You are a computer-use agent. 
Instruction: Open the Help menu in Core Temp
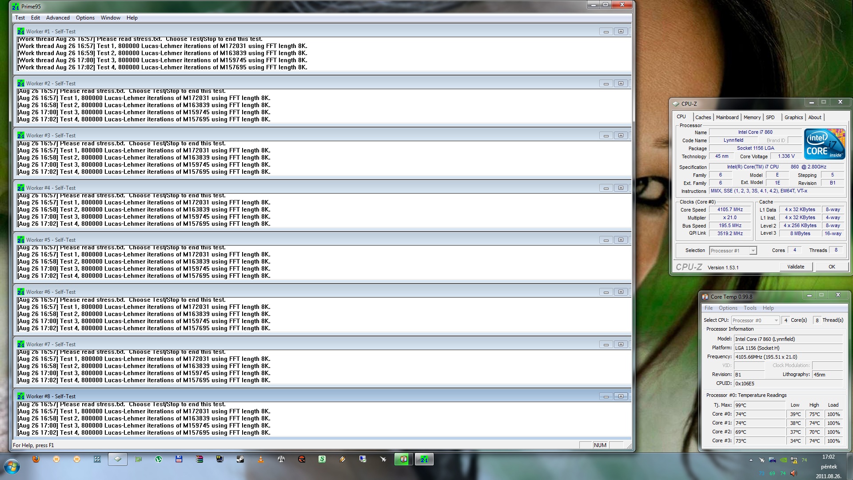(x=768, y=308)
